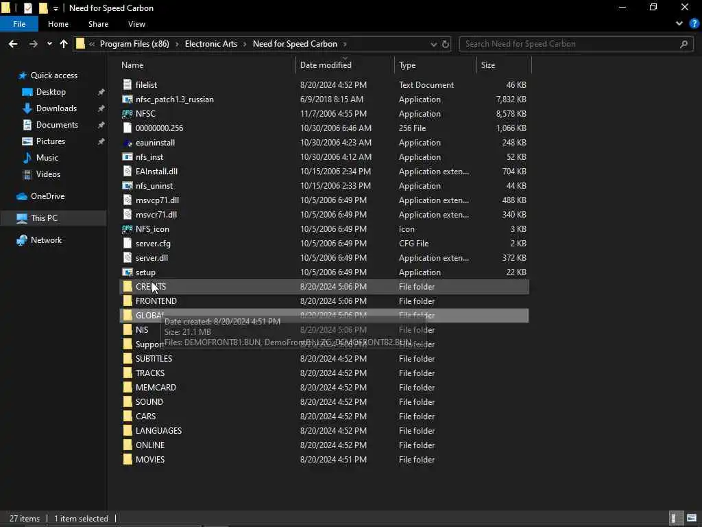The width and height of the screenshot is (702, 527).
Task: Select the FRONTEND folder icon
Action: click(x=128, y=301)
